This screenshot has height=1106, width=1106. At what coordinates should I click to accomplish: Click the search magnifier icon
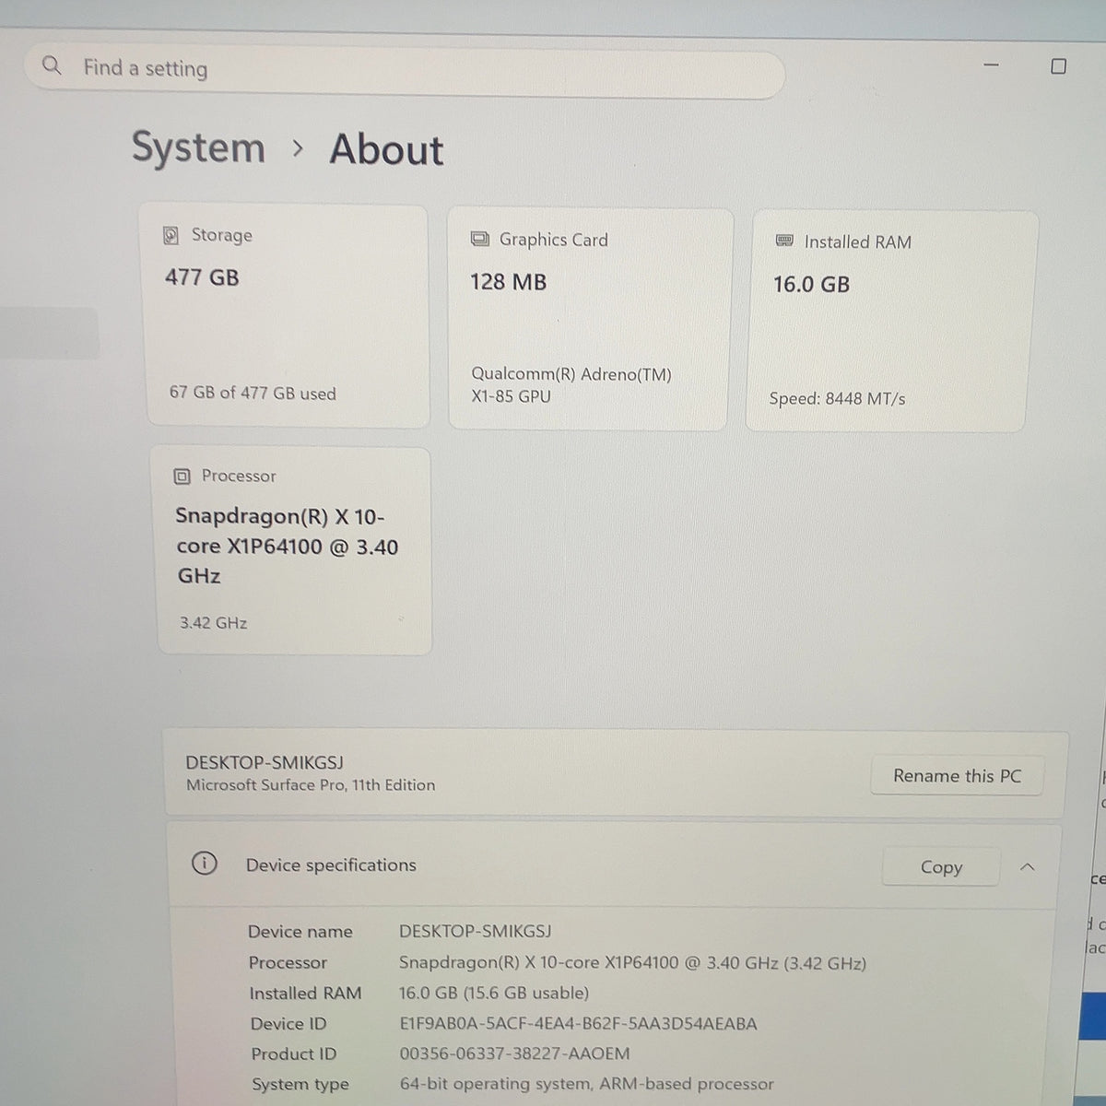[53, 65]
